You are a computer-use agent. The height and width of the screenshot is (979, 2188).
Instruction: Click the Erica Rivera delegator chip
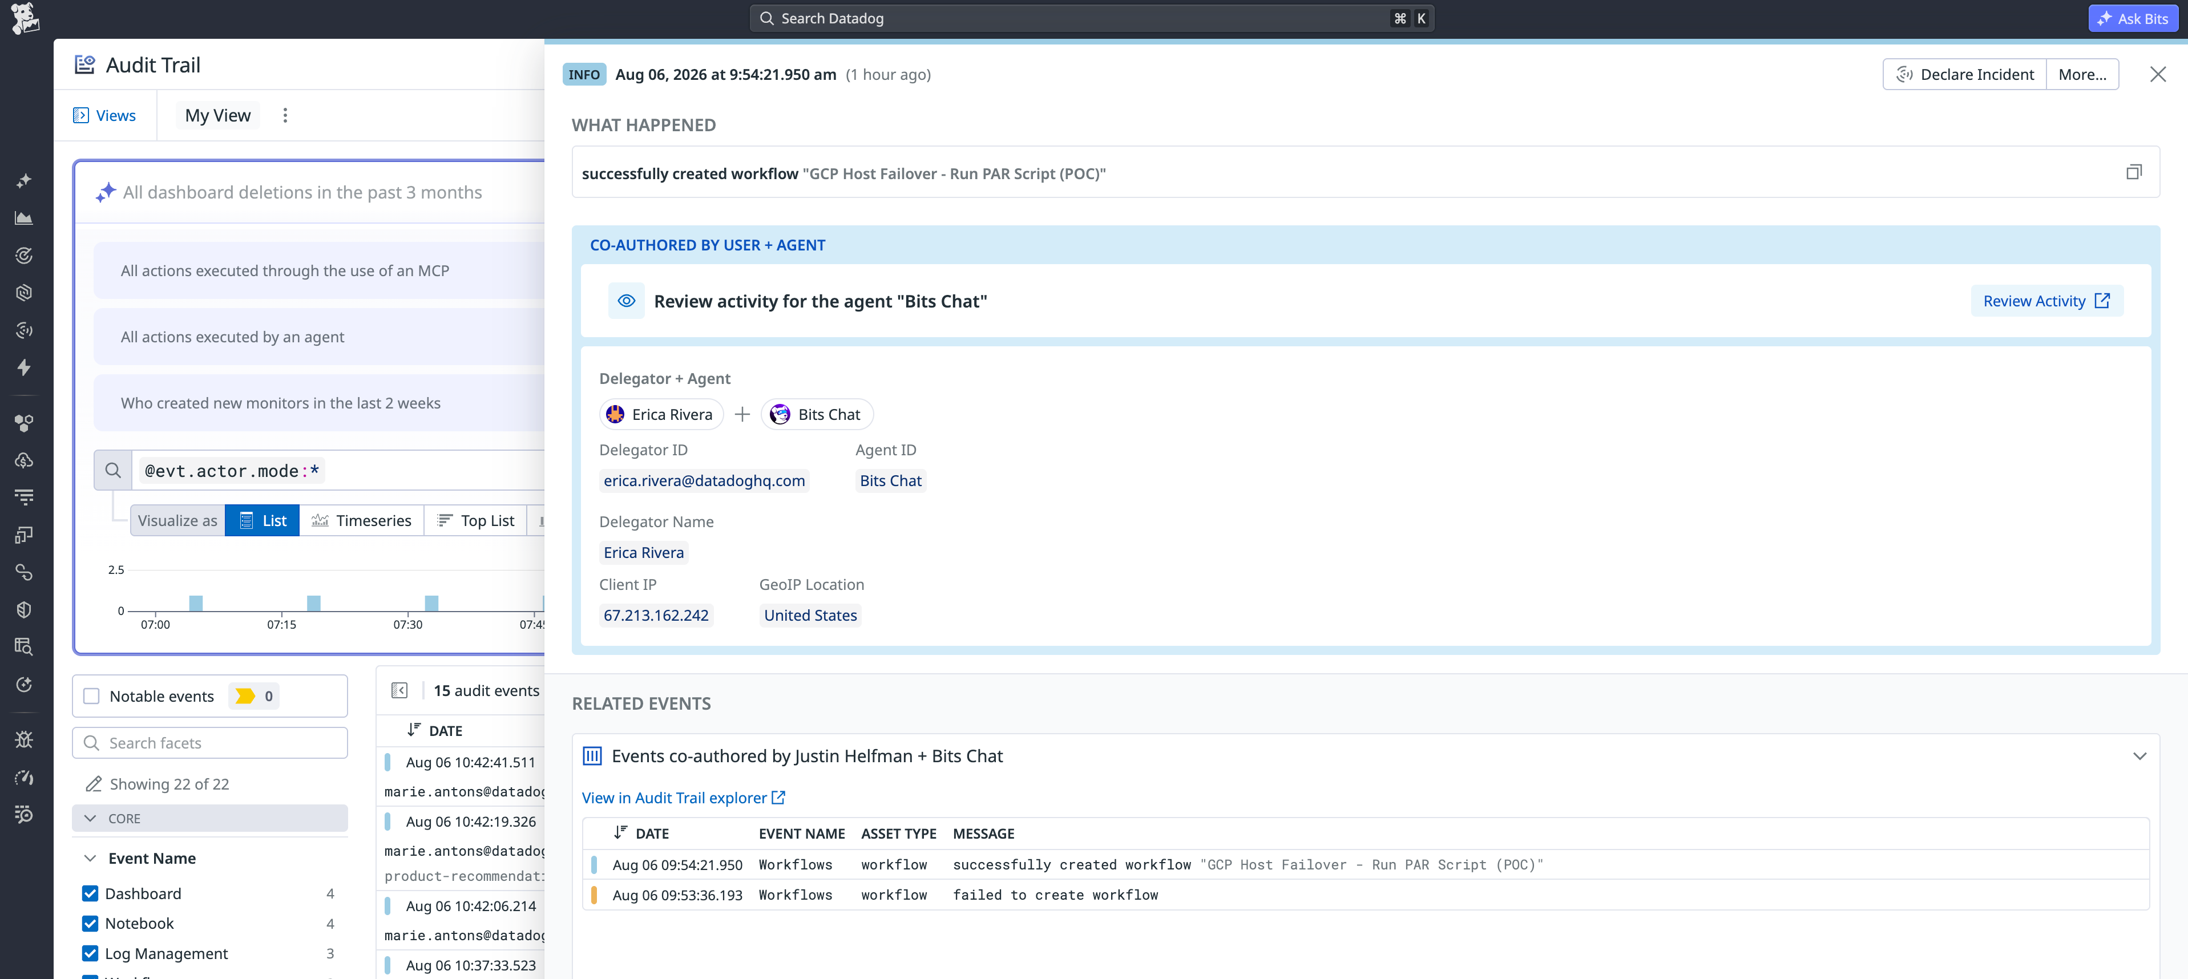coord(661,414)
